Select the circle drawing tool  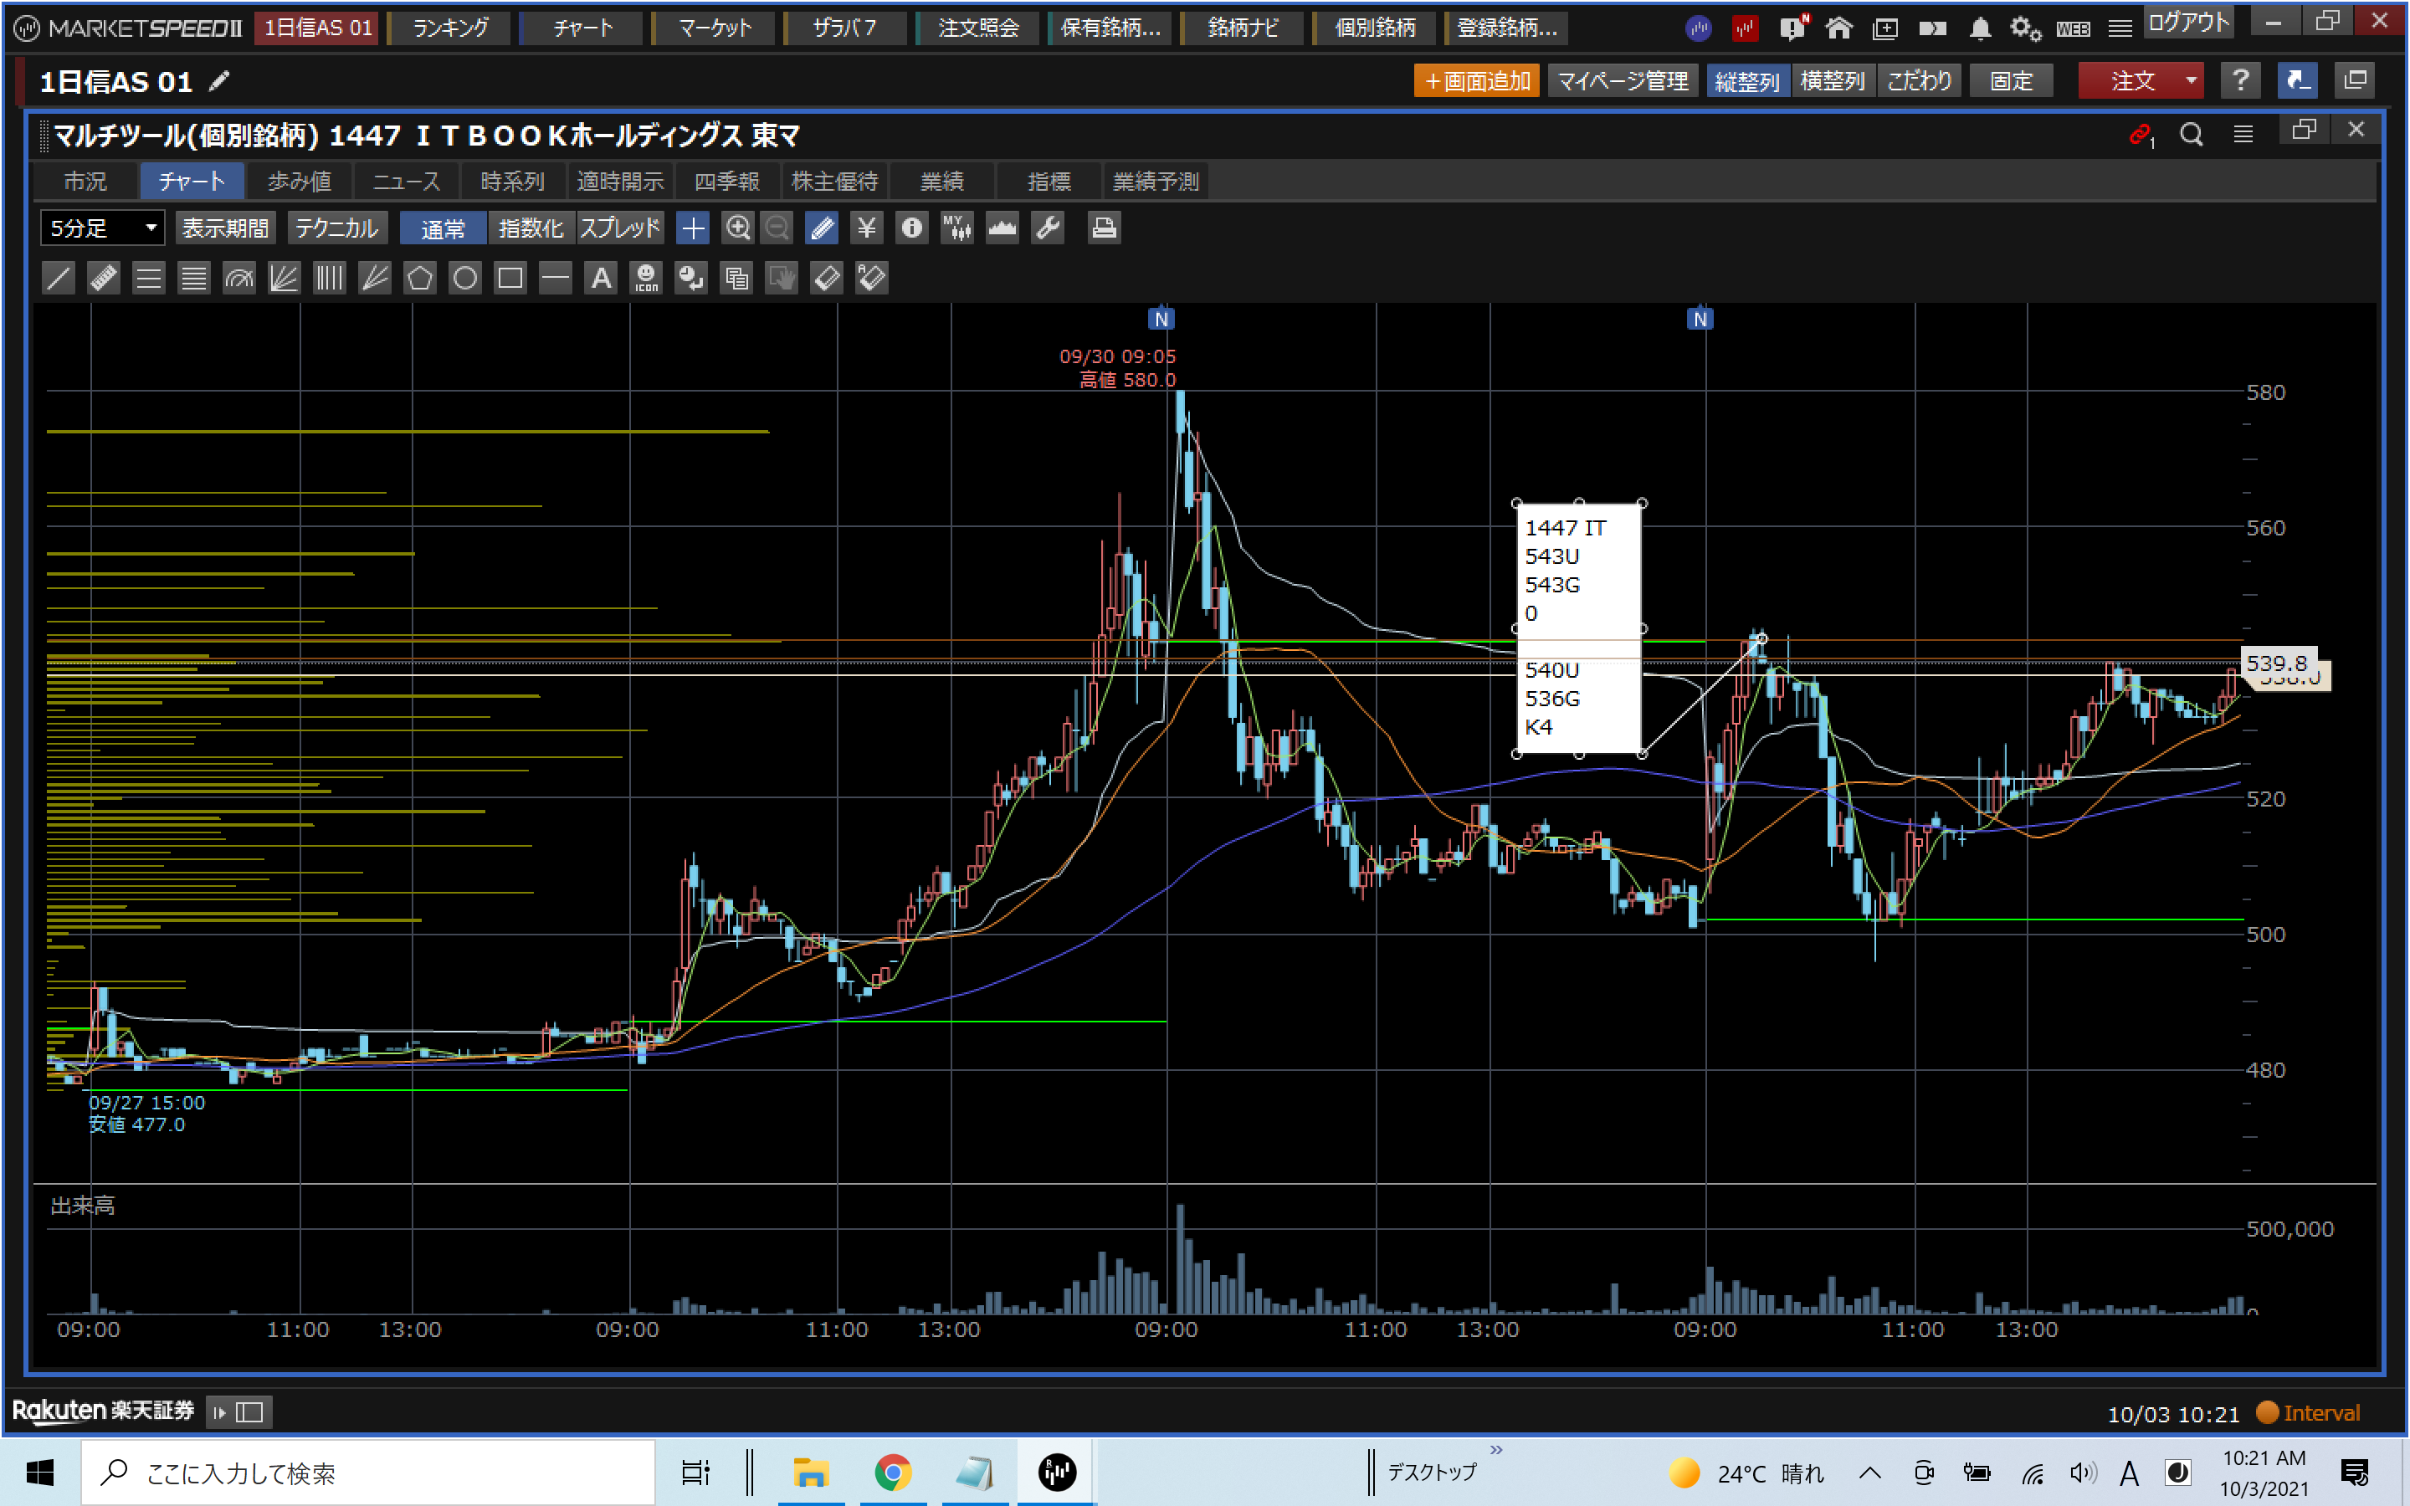(465, 278)
